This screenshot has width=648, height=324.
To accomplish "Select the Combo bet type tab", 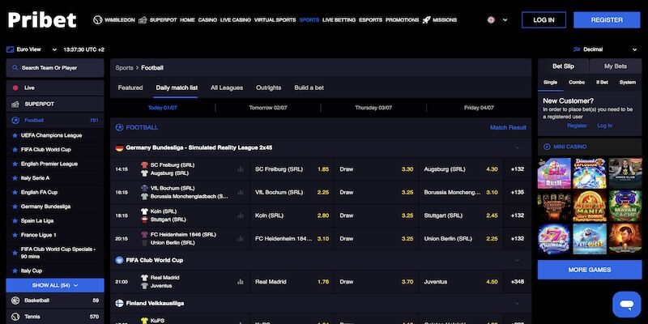I will [x=577, y=83].
